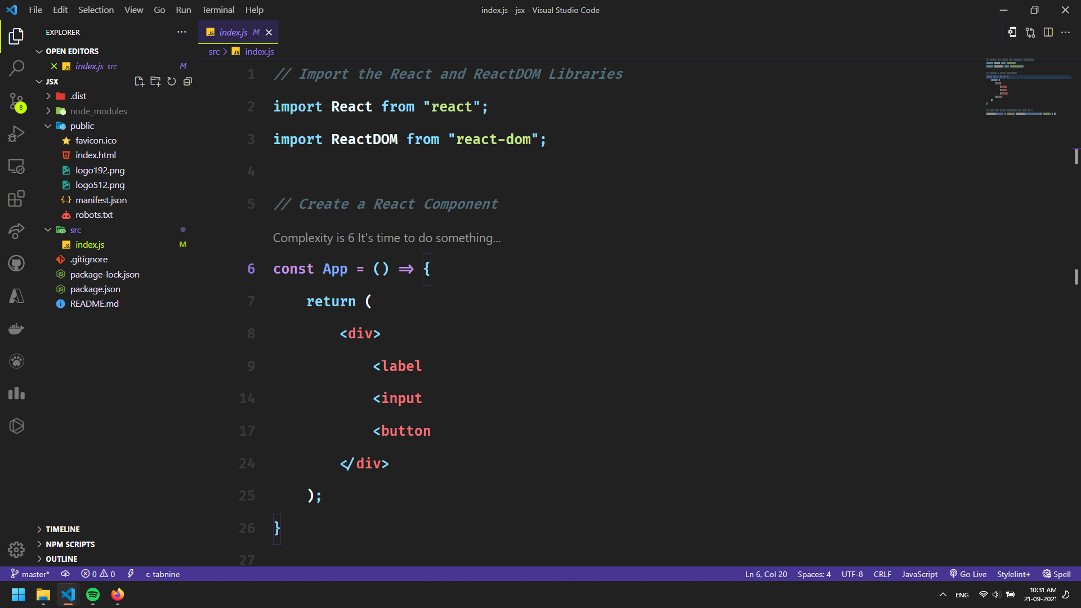
Task: Collapse the public folder
Action: [48, 126]
